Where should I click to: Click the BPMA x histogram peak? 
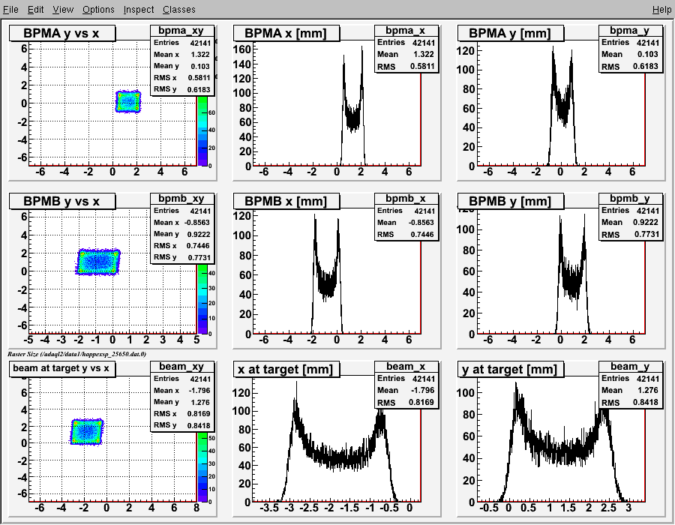tap(361, 49)
